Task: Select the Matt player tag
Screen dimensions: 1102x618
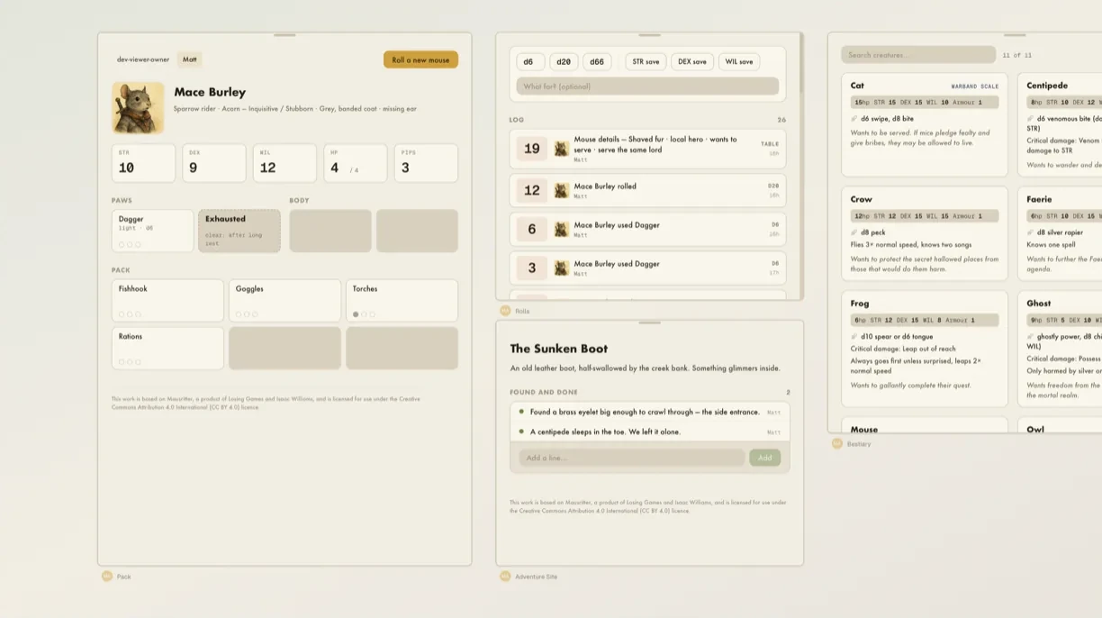Action: click(x=190, y=59)
